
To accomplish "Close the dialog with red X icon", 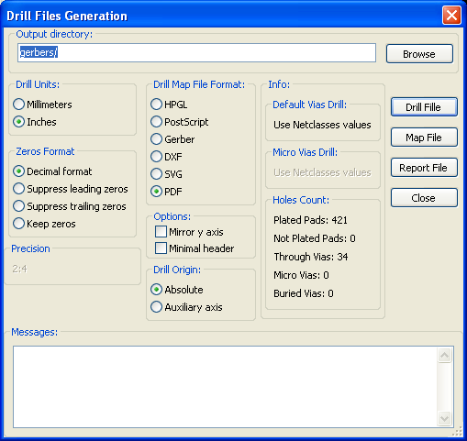I will [x=451, y=15].
